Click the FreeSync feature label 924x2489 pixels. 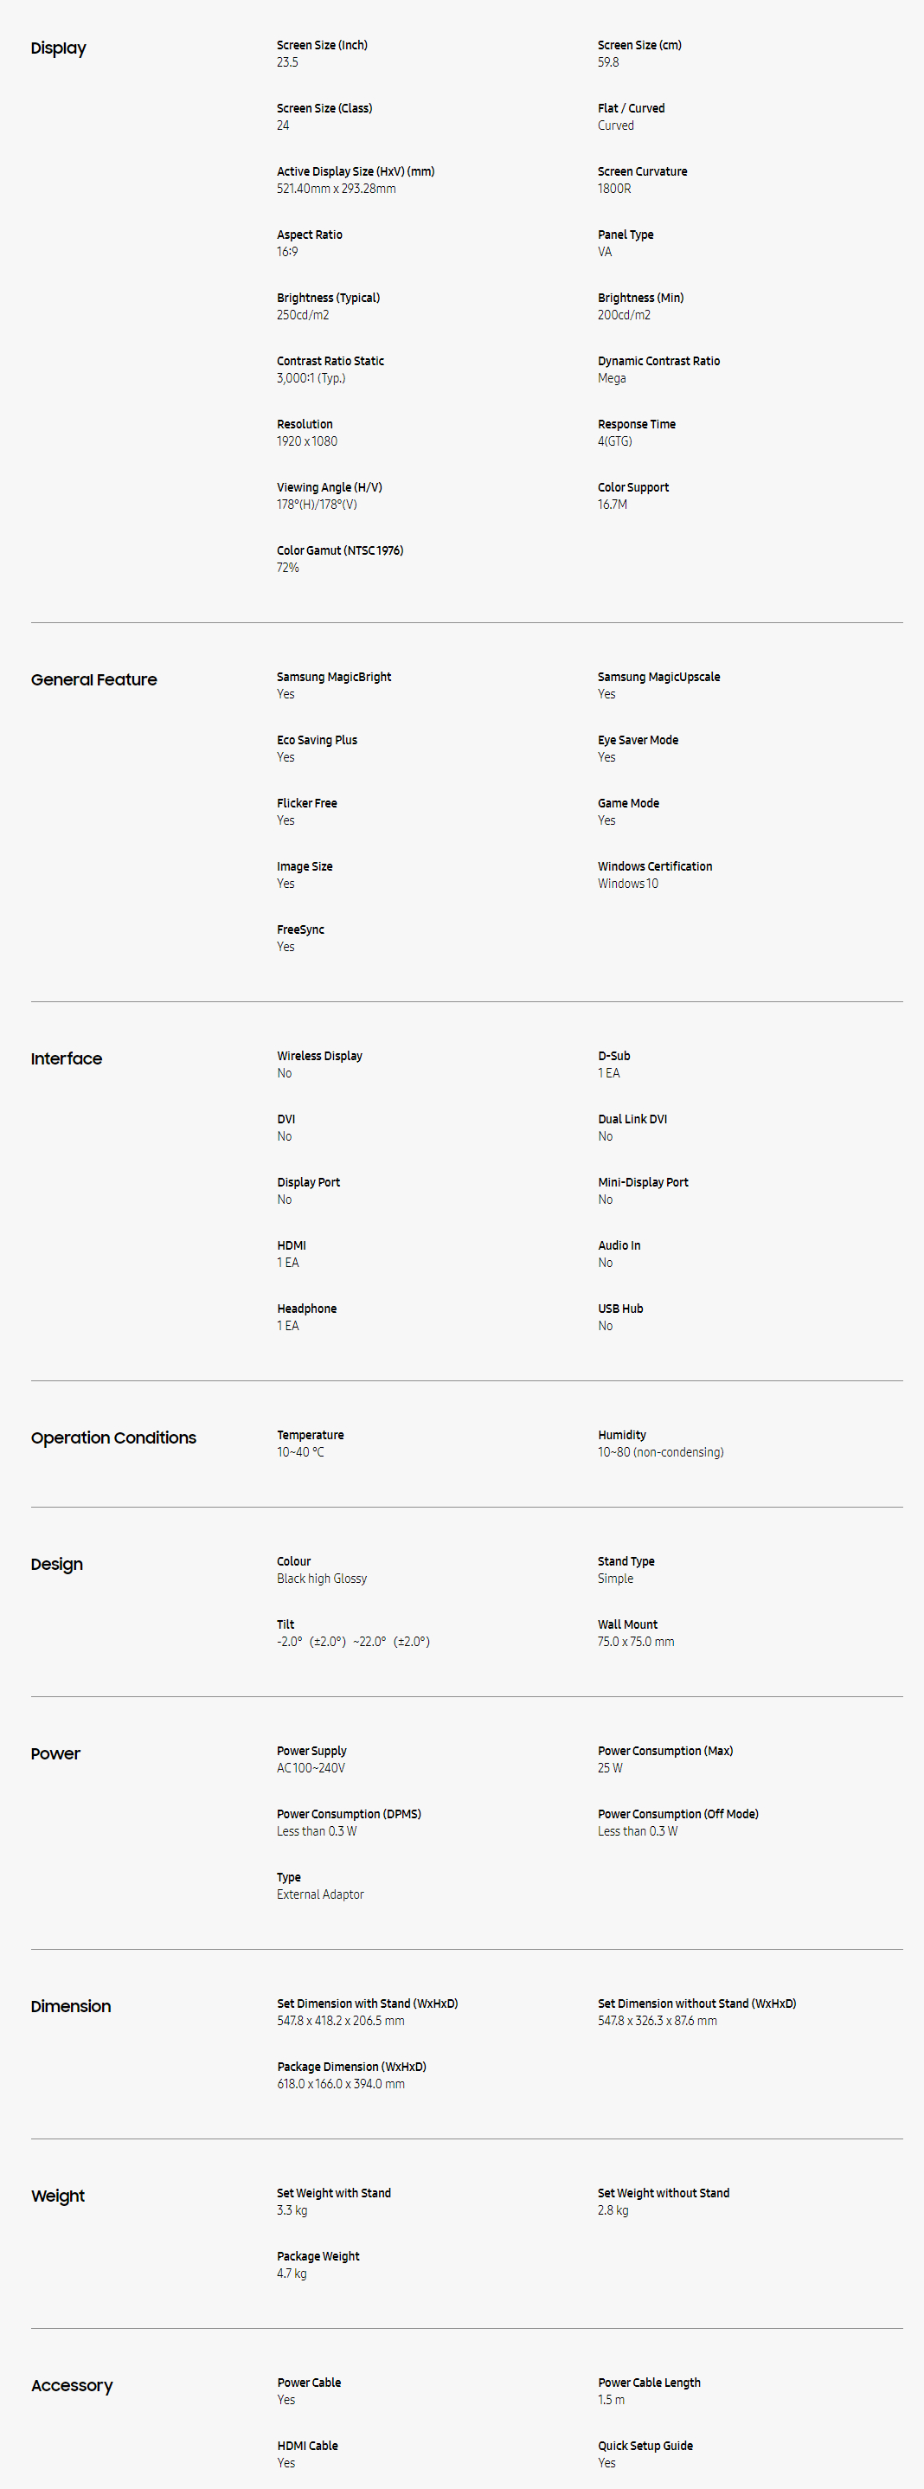point(300,929)
